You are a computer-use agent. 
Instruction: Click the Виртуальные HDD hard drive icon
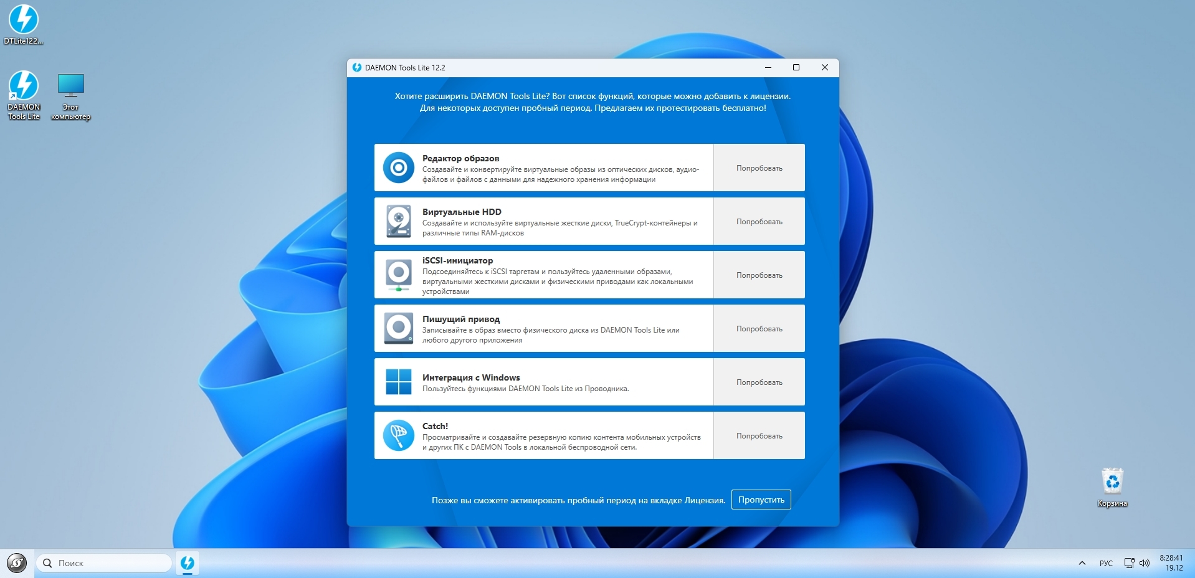point(399,221)
